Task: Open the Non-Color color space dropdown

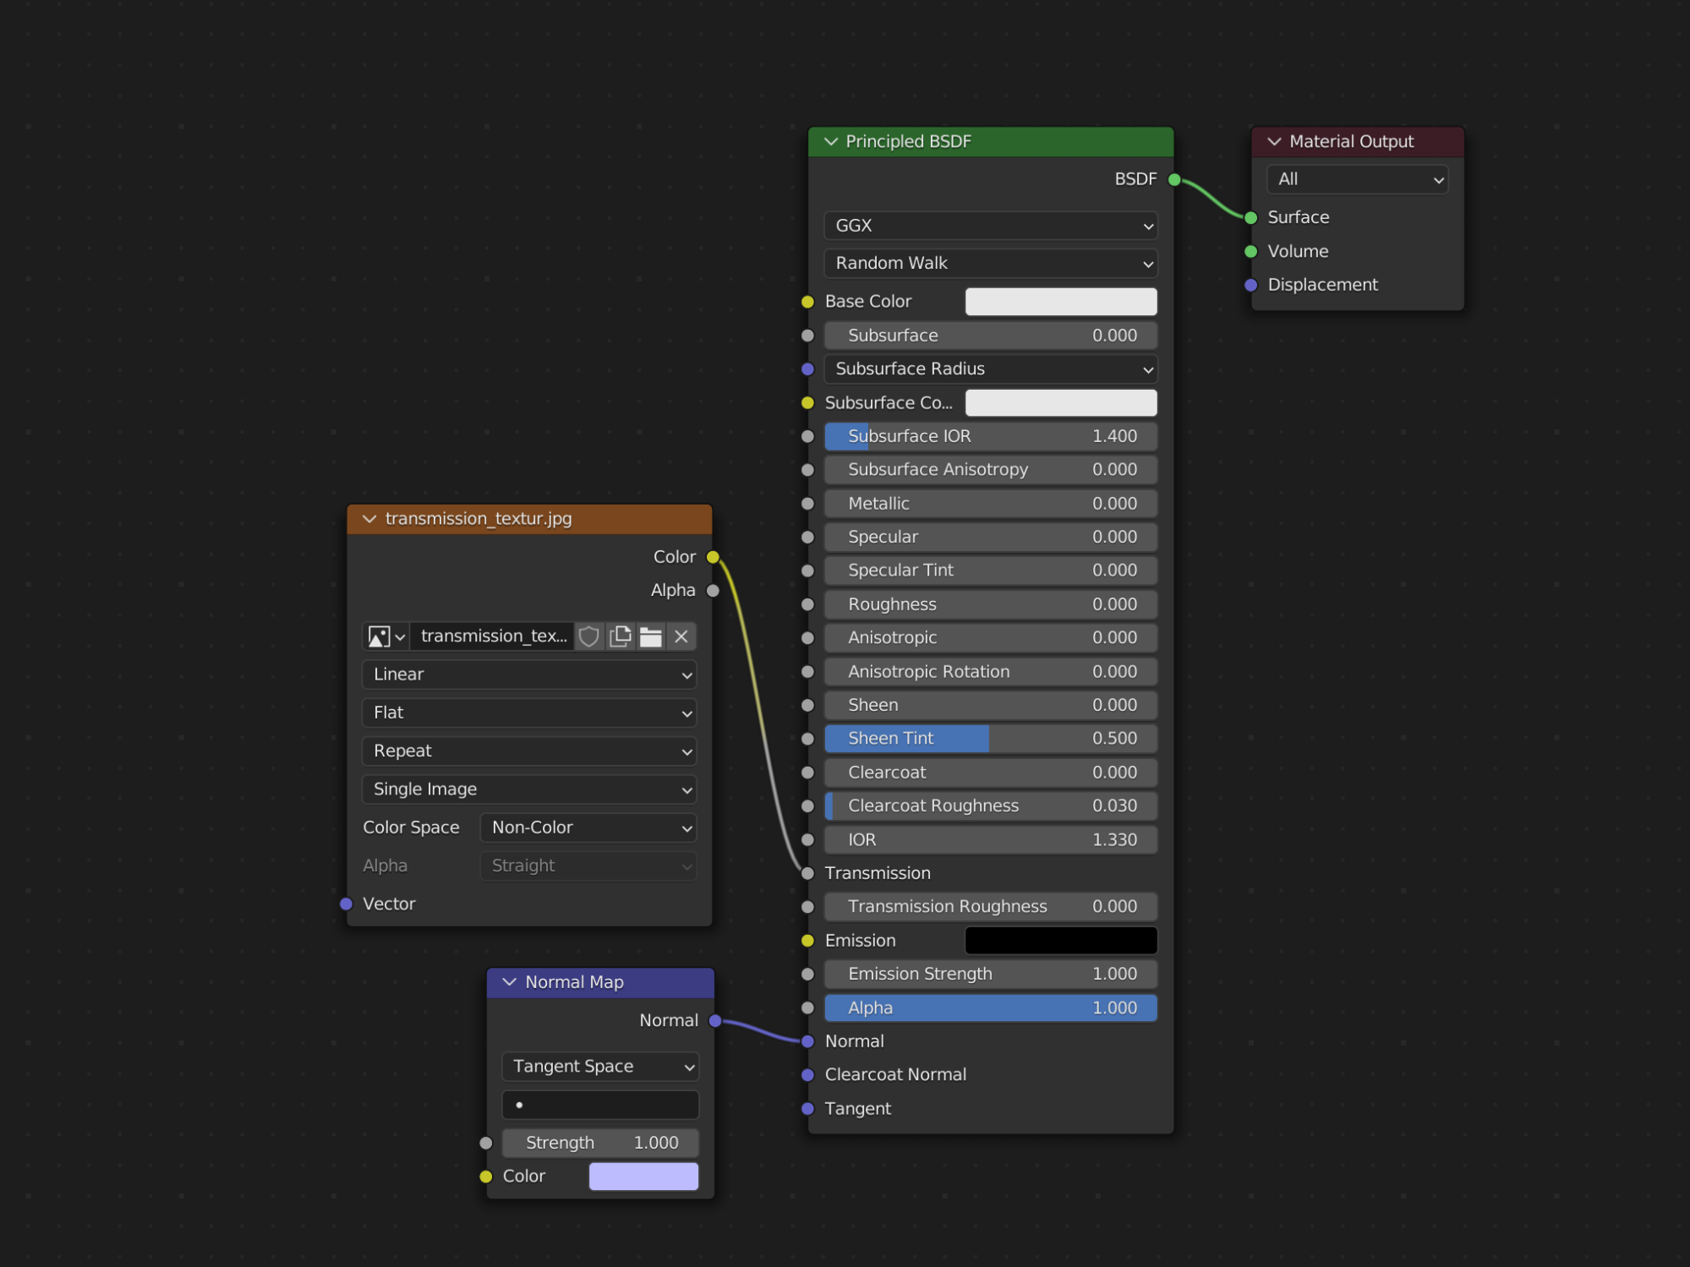Action: click(x=588, y=827)
